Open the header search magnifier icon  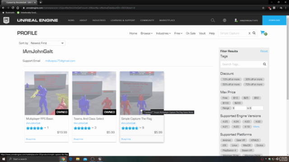pos(213,20)
